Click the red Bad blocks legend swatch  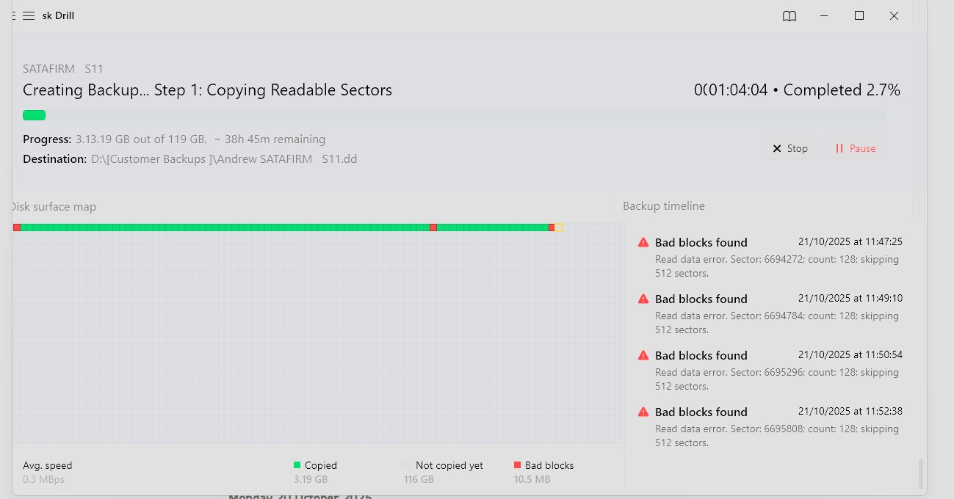[518, 465]
